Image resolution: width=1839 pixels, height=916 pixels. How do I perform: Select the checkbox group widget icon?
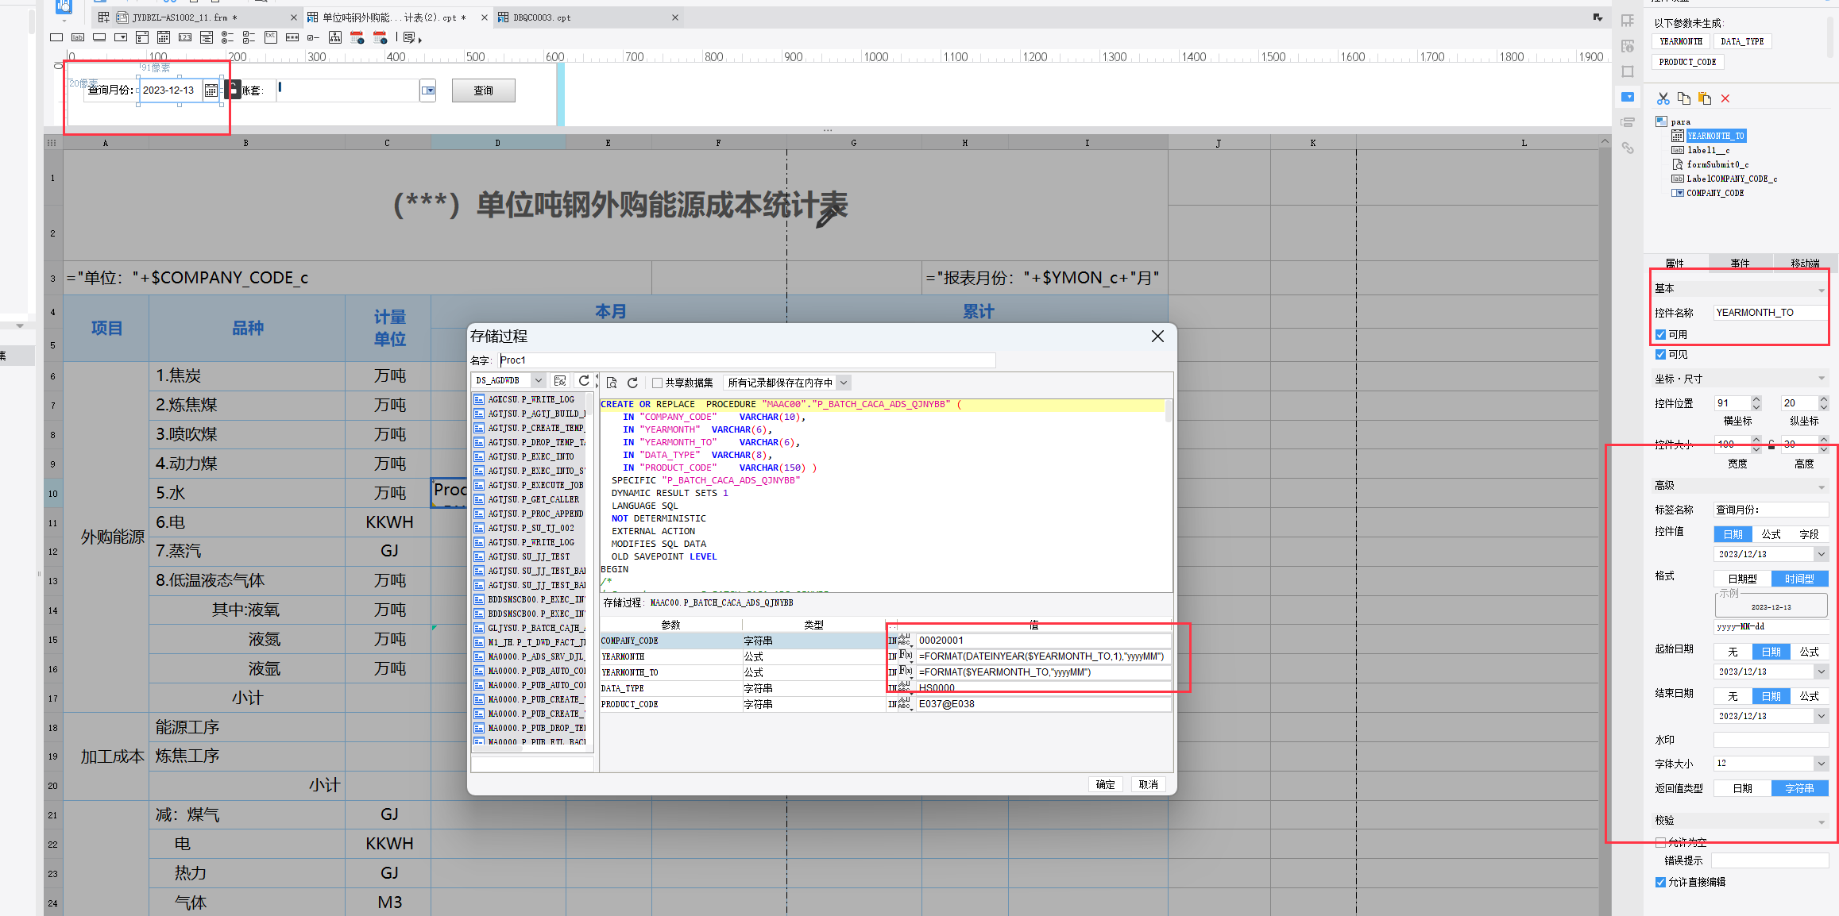(x=249, y=37)
